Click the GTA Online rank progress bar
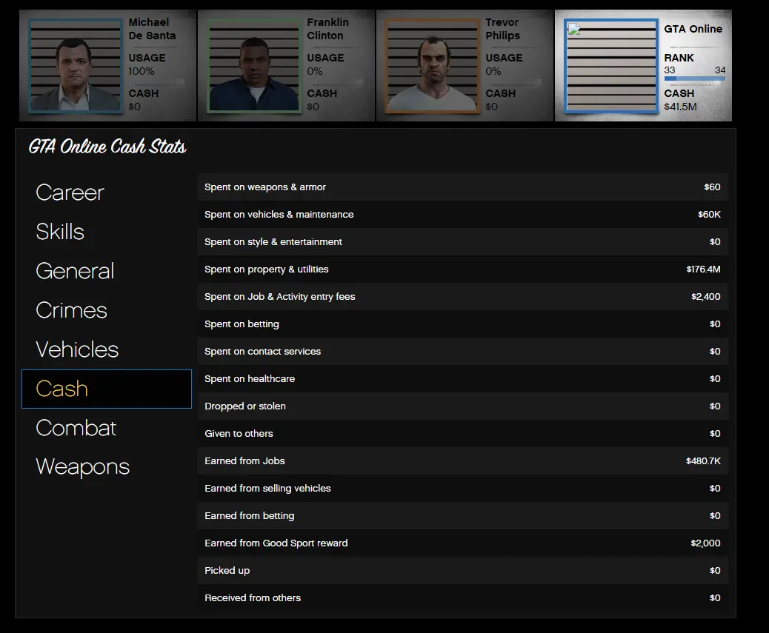 pos(694,78)
